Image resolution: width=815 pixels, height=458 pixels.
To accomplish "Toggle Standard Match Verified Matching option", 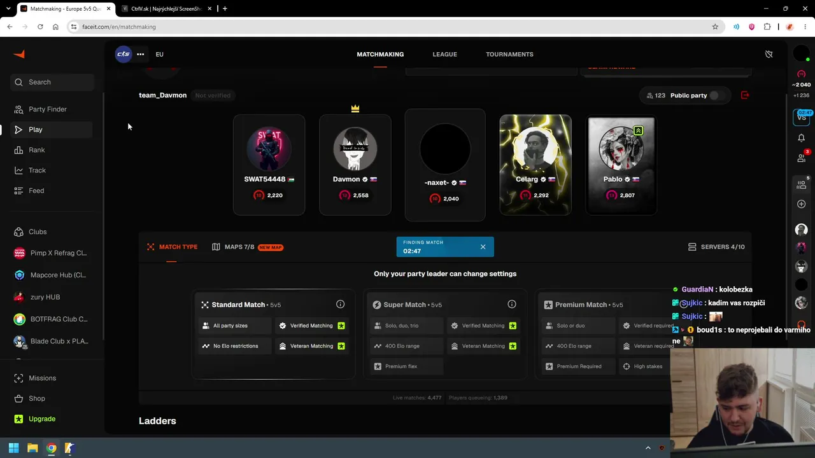I will coord(311,326).
